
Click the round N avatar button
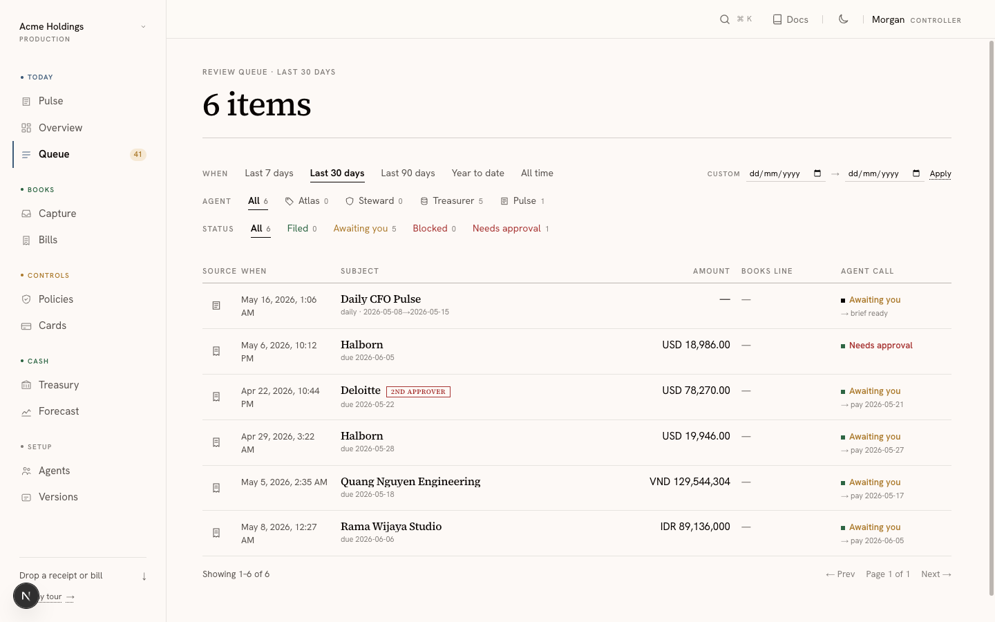coord(26,596)
